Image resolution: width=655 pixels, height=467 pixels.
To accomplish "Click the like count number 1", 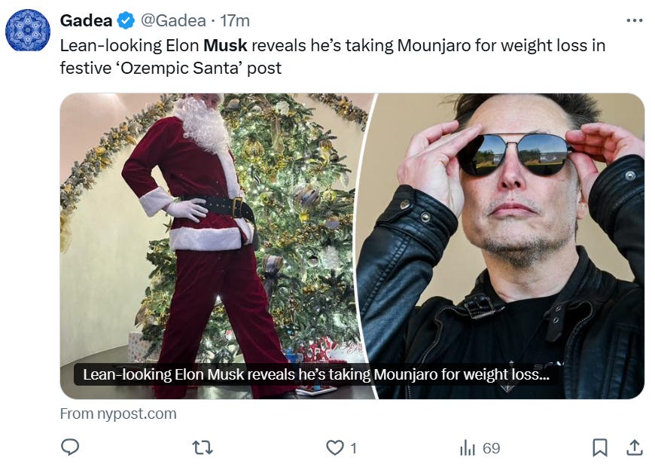I will coord(354,448).
